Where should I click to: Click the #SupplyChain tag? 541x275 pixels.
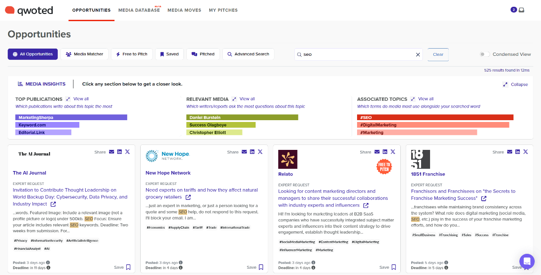179,227
